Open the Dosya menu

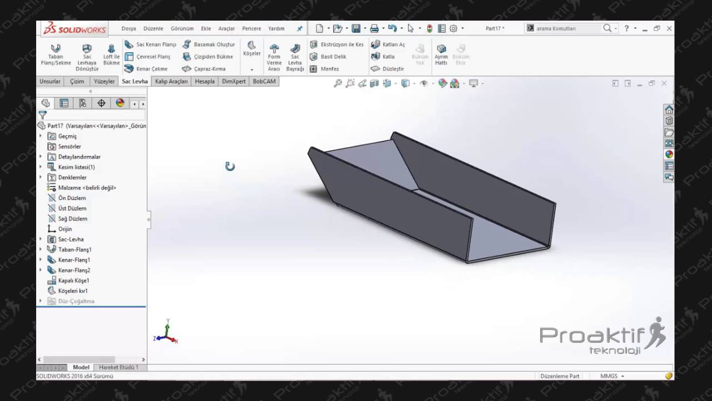pyautogui.click(x=128, y=28)
